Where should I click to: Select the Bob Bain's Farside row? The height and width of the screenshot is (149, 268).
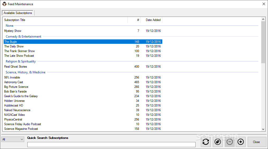(83, 91)
